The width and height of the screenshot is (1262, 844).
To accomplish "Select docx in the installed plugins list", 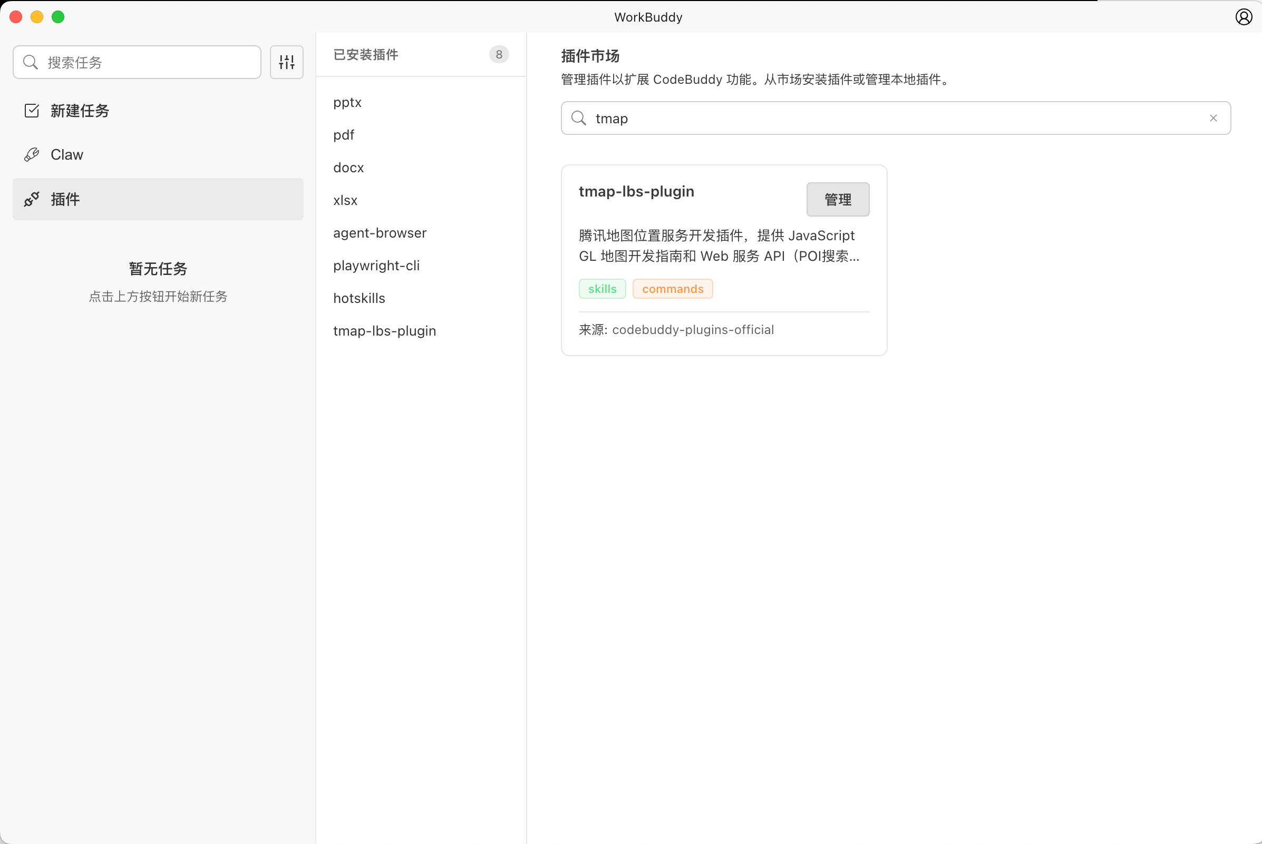I will point(348,168).
